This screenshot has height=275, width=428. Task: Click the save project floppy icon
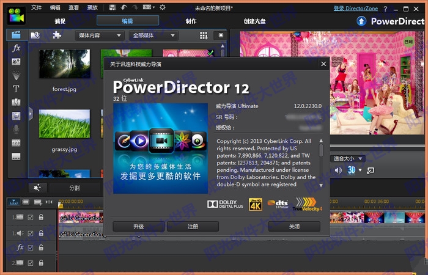[x=113, y=7]
